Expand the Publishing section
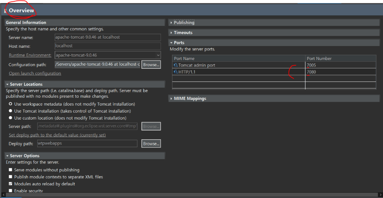The image size is (383, 198). [x=172, y=22]
